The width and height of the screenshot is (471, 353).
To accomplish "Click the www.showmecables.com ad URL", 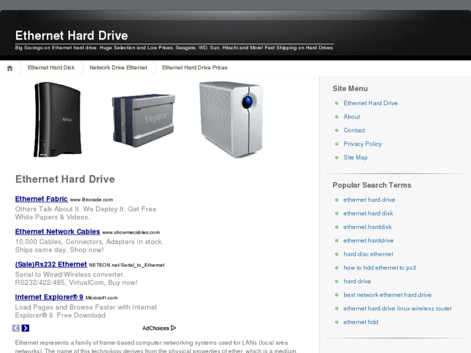I will pyautogui.click(x=131, y=233).
